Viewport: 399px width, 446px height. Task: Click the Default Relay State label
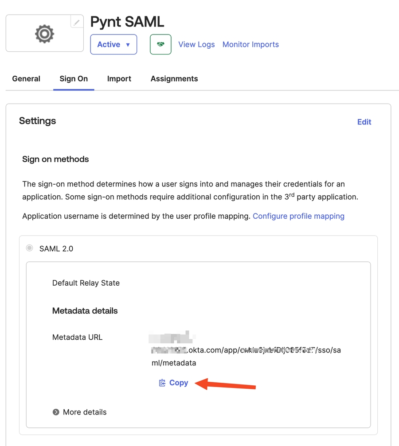click(86, 283)
